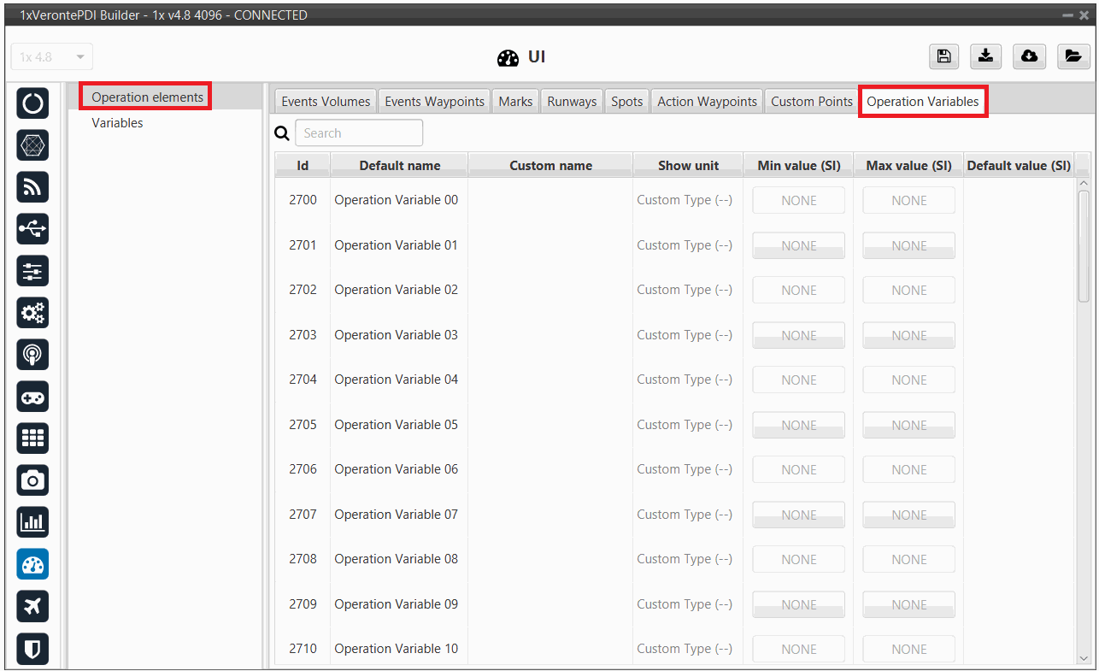The width and height of the screenshot is (1099, 671).
Task: Click the bar chart sidebar icon
Action: [x=32, y=522]
